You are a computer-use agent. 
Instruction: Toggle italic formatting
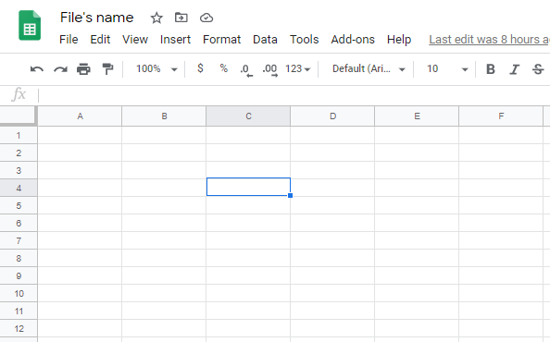pyautogui.click(x=514, y=69)
